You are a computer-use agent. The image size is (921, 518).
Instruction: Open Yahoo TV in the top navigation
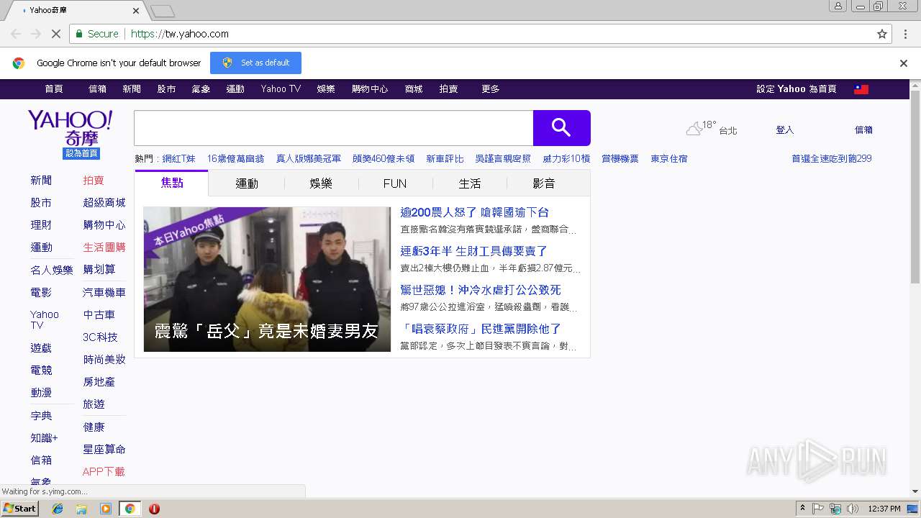point(281,89)
